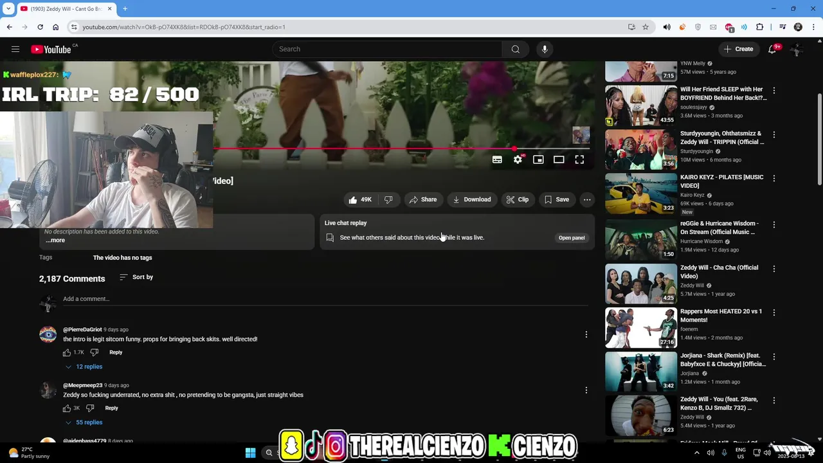
Task: Open the YouTube account avatar menu
Action: coord(797,49)
